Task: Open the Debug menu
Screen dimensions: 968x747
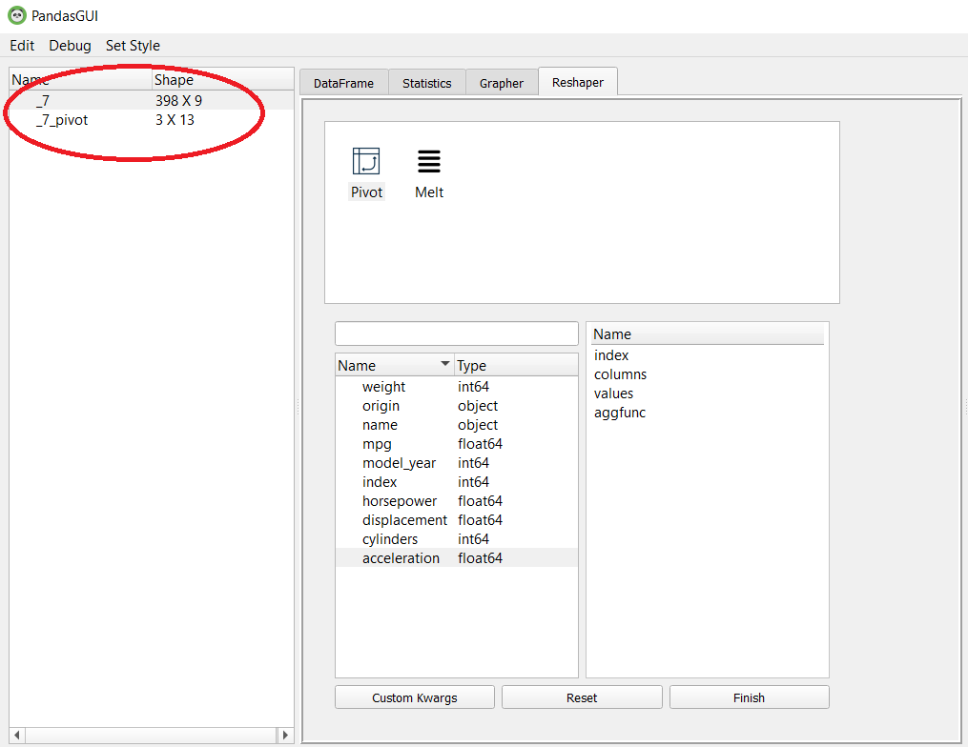Action: point(70,46)
